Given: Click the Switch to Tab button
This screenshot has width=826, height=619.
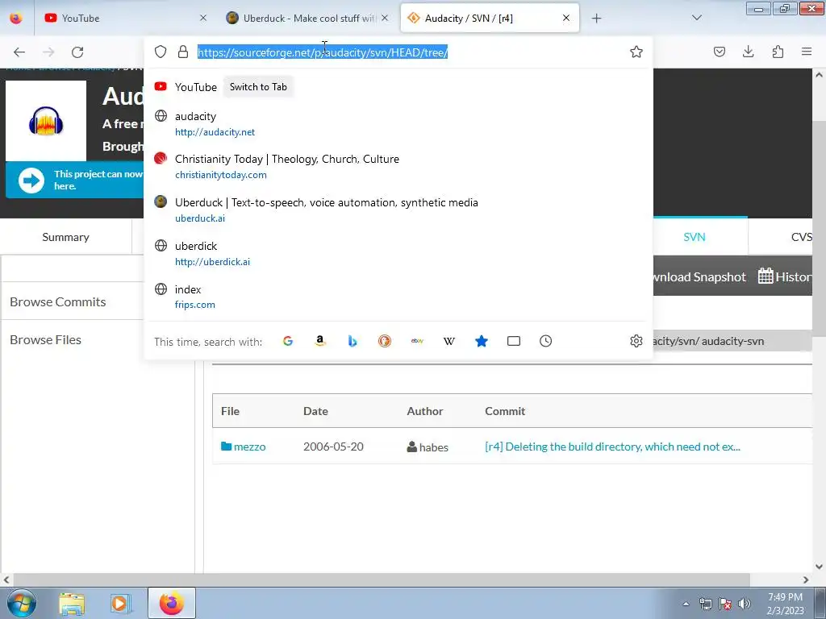Looking at the screenshot, I should 258,87.
